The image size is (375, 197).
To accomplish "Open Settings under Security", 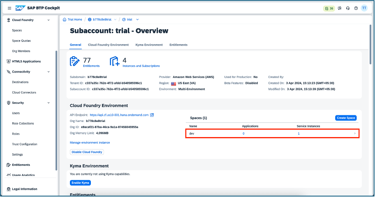I will [17, 154].
